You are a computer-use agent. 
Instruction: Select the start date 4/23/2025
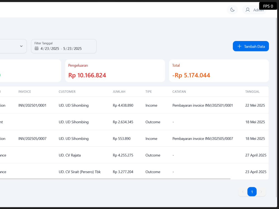50,49
